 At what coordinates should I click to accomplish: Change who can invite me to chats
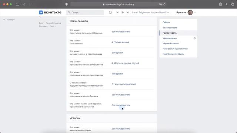(x=121, y=95)
